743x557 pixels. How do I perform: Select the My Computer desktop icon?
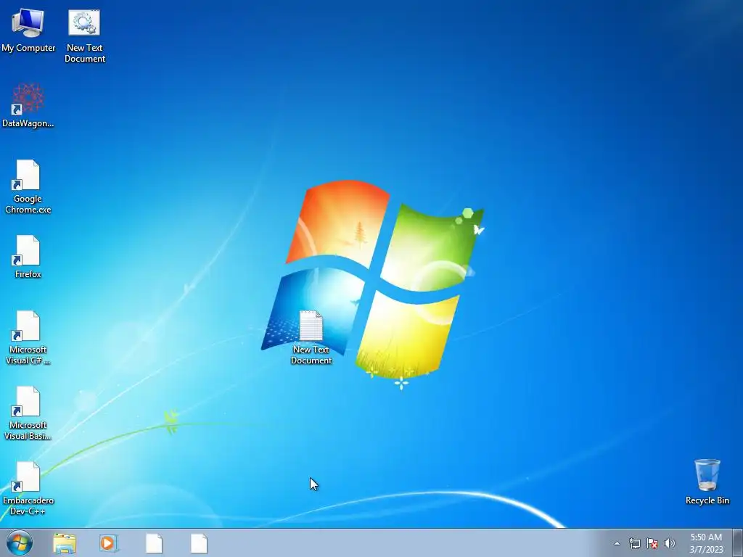pyautogui.click(x=28, y=30)
